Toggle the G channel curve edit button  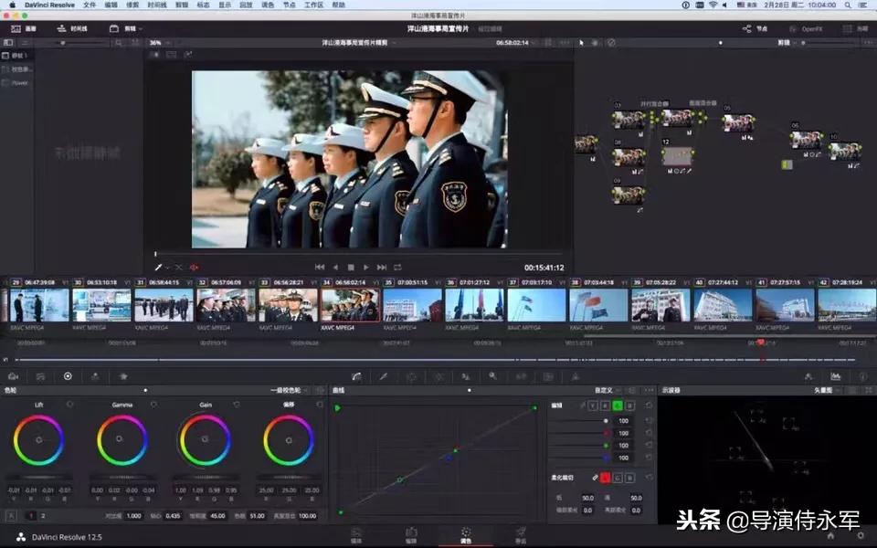click(618, 405)
